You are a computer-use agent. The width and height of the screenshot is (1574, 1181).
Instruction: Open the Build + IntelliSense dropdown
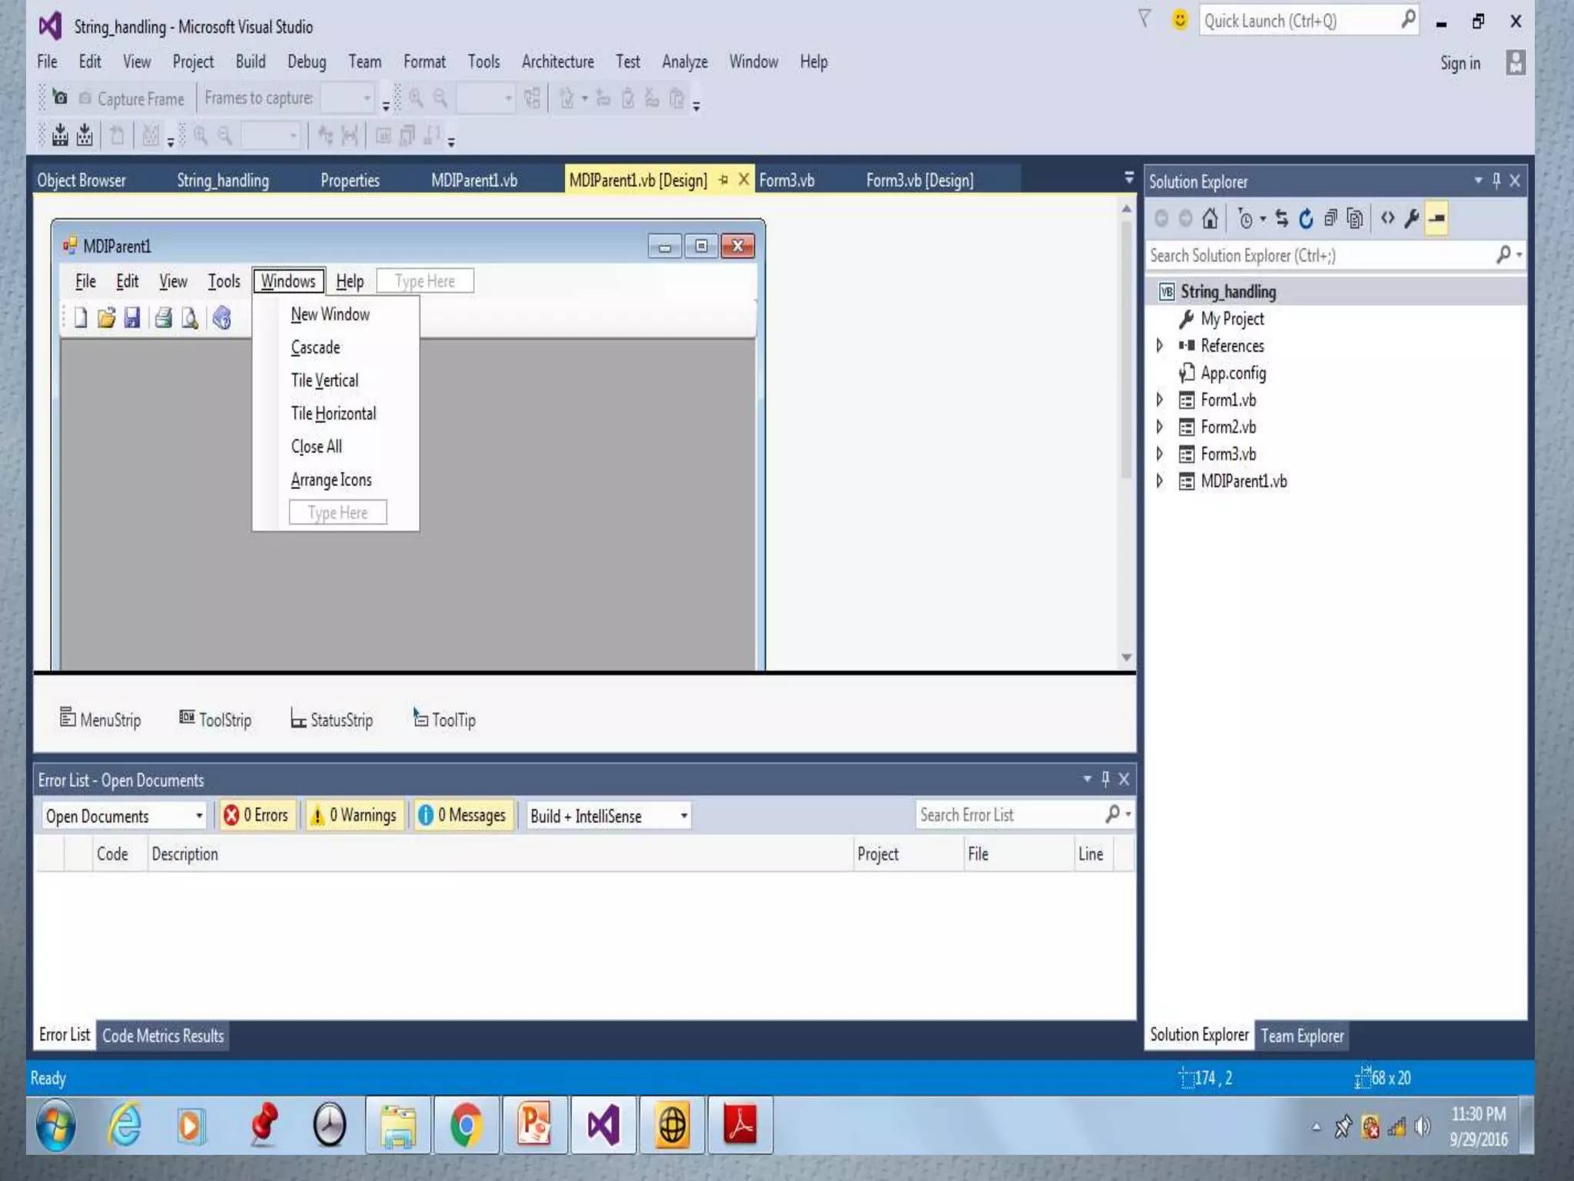[x=608, y=816]
